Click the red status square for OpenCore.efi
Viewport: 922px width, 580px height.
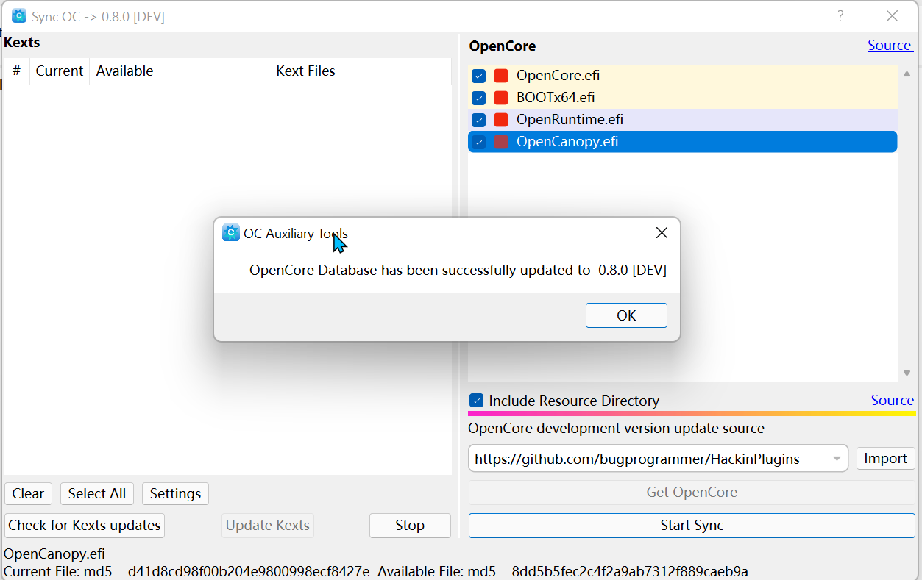501,76
